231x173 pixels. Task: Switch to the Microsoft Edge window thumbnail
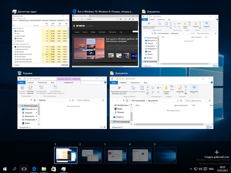(x=105, y=41)
